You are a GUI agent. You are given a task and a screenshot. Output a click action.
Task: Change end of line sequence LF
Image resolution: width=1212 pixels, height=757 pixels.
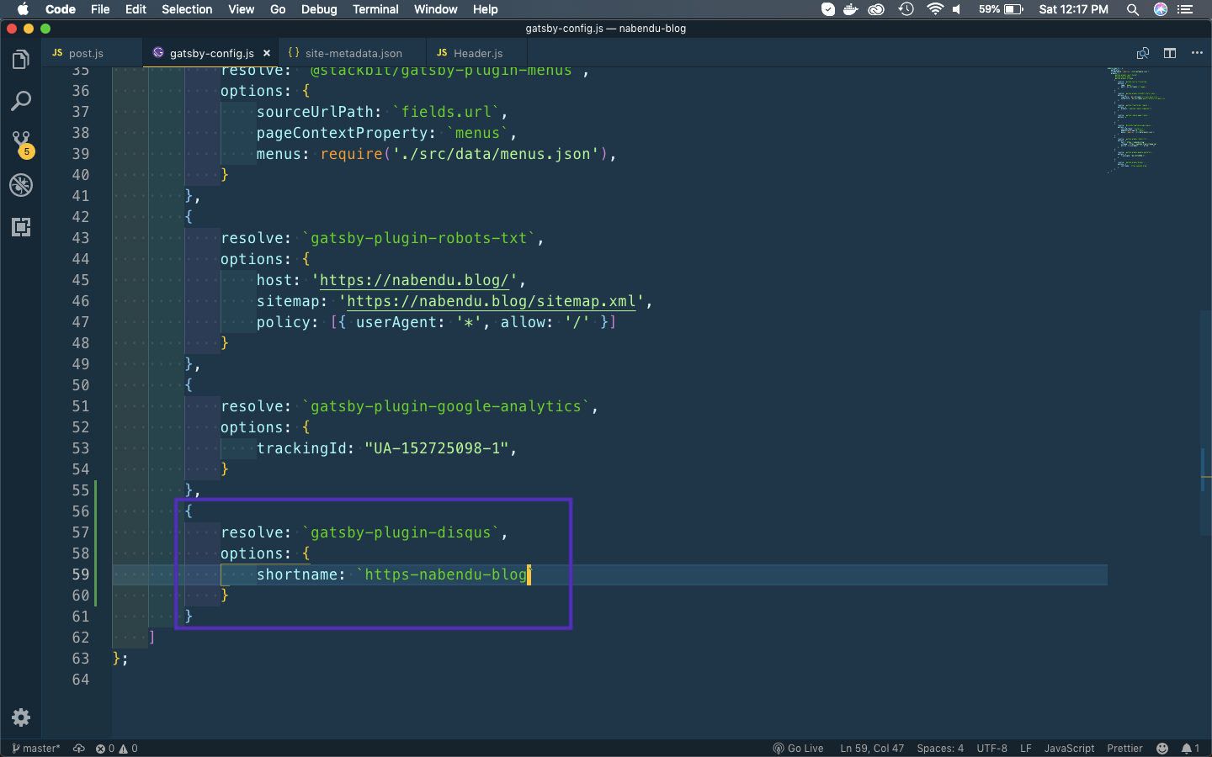pyautogui.click(x=1026, y=749)
